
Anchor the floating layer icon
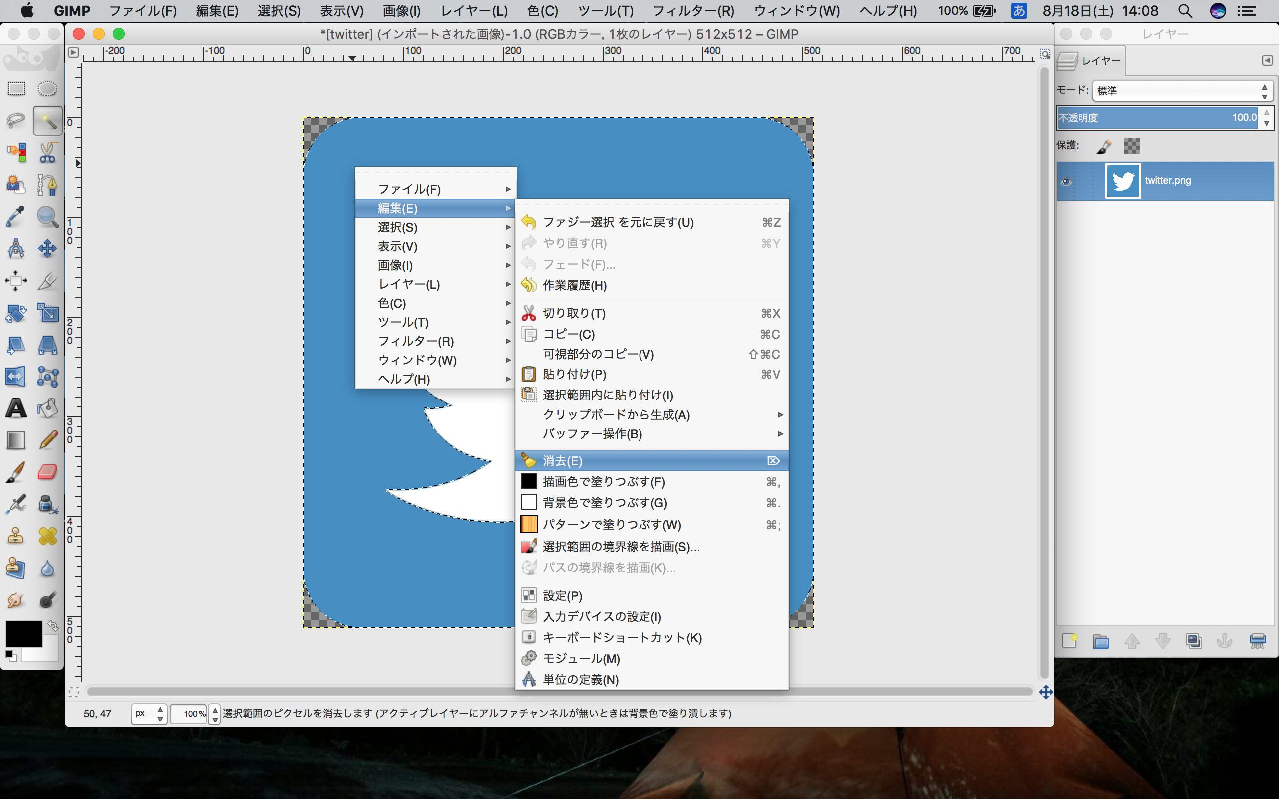pyautogui.click(x=1225, y=641)
